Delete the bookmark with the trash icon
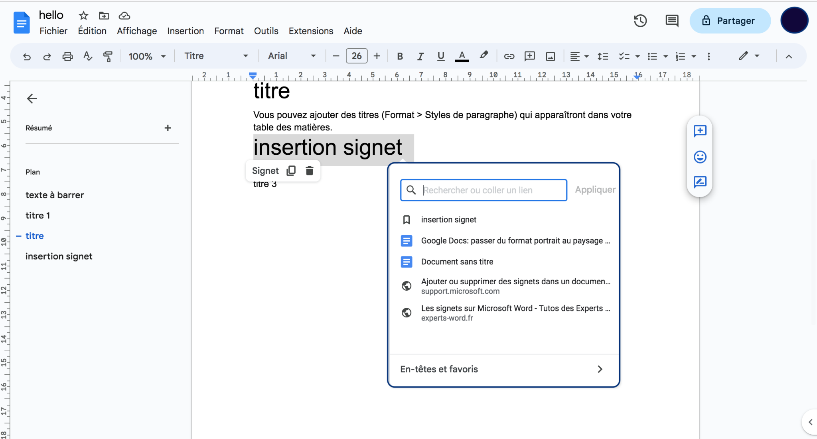The image size is (817, 439). (x=309, y=170)
